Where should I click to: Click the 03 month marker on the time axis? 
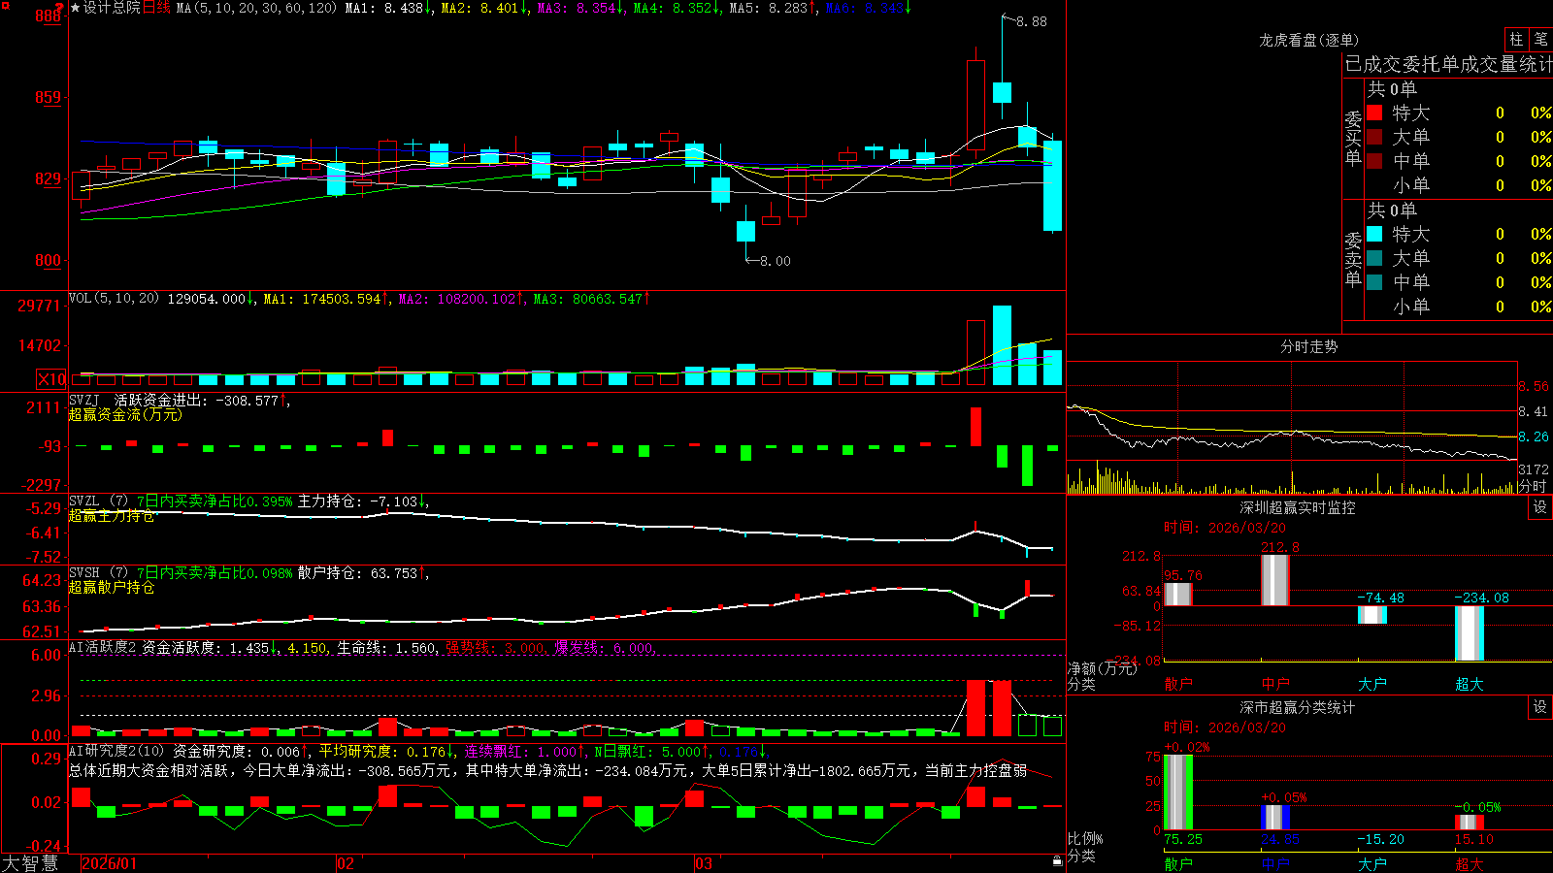coord(704,863)
